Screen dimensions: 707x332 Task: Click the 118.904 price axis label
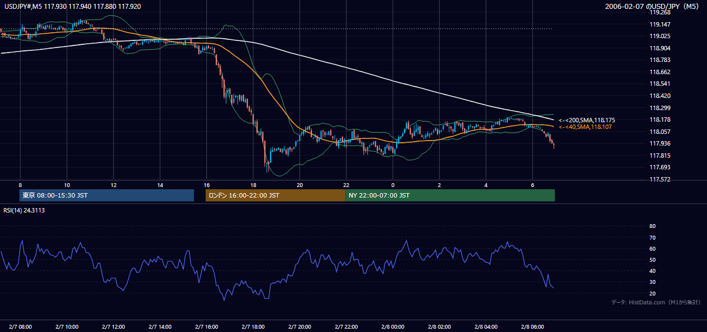(660, 48)
